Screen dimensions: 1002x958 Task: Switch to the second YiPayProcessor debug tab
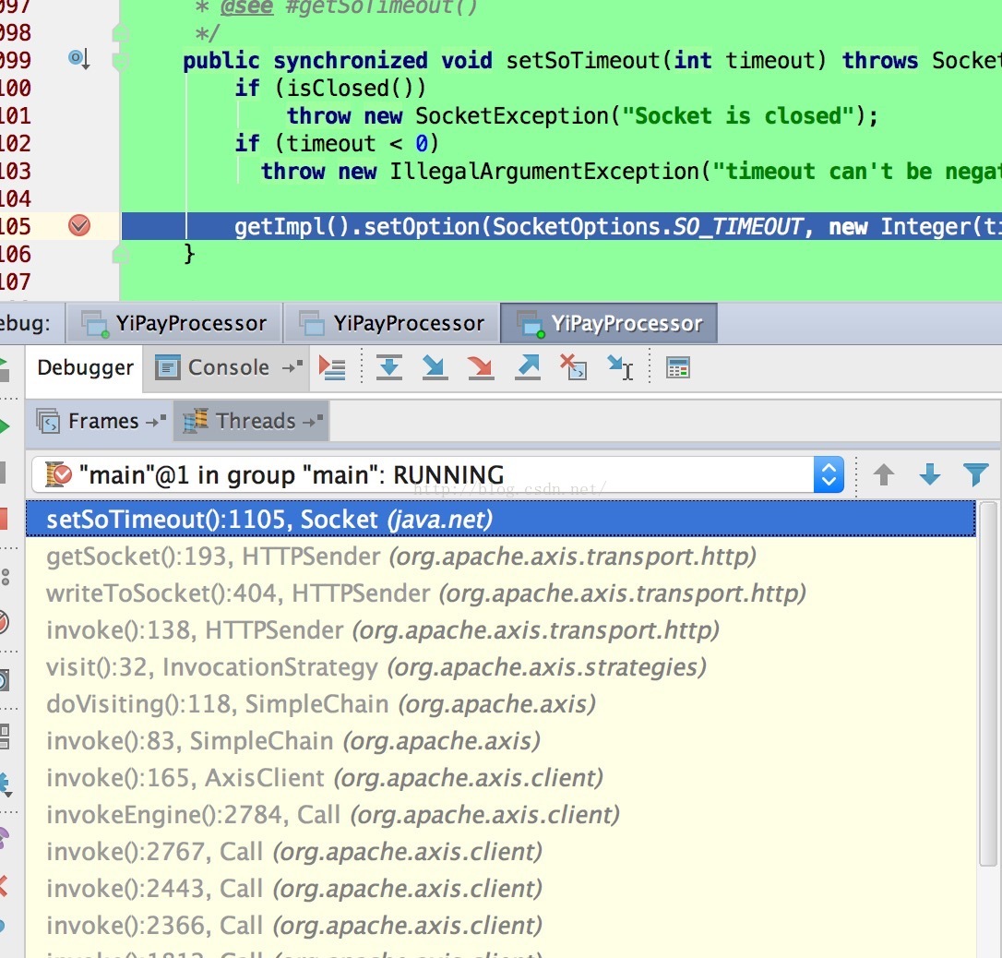(x=392, y=323)
